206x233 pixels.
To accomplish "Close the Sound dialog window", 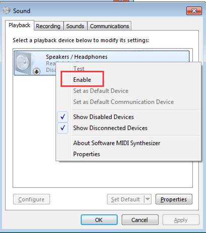I will (x=194, y=11).
